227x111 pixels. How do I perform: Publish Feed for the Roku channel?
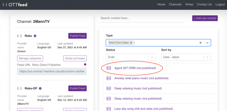(77, 36)
